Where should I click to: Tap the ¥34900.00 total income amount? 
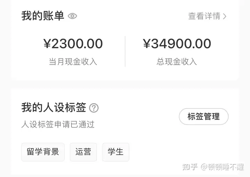click(x=177, y=44)
